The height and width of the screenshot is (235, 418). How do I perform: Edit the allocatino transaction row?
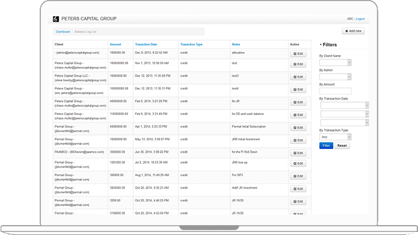(298, 54)
